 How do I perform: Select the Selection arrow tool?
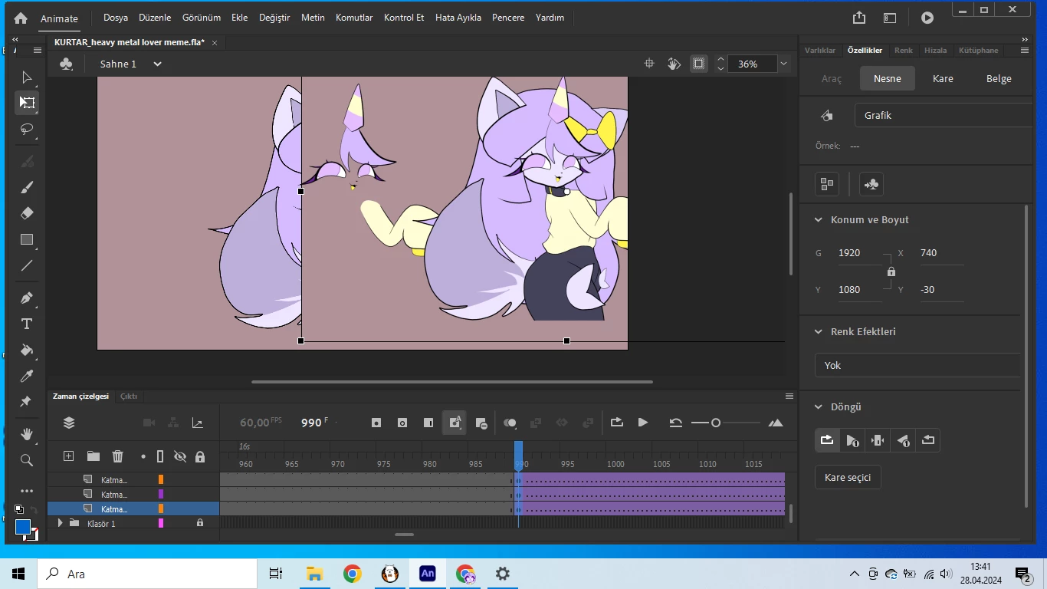click(27, 77)
